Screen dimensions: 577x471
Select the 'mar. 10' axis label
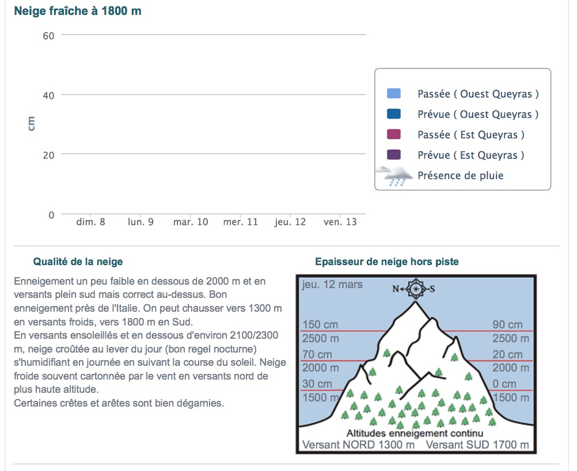191,222
